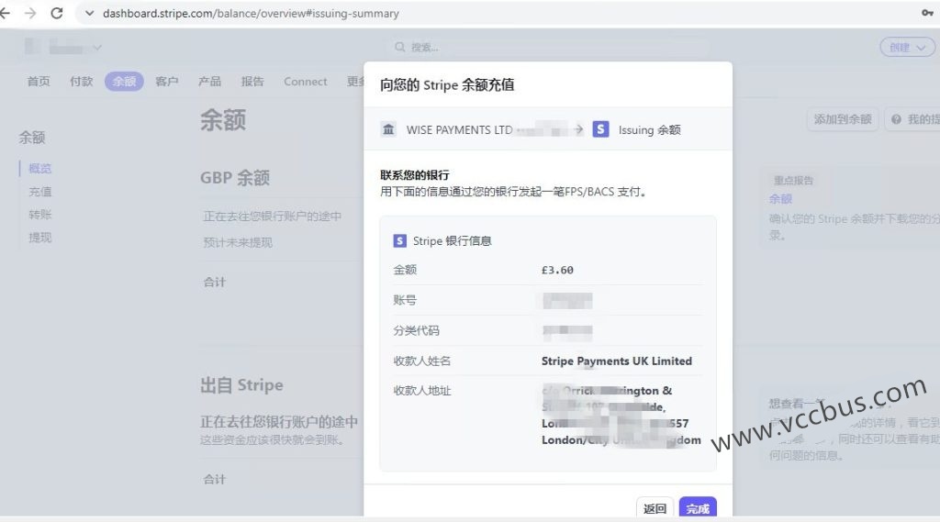Click the browser reload icon
This screenshot has height=522, width=940.
[x=57, y=13]
